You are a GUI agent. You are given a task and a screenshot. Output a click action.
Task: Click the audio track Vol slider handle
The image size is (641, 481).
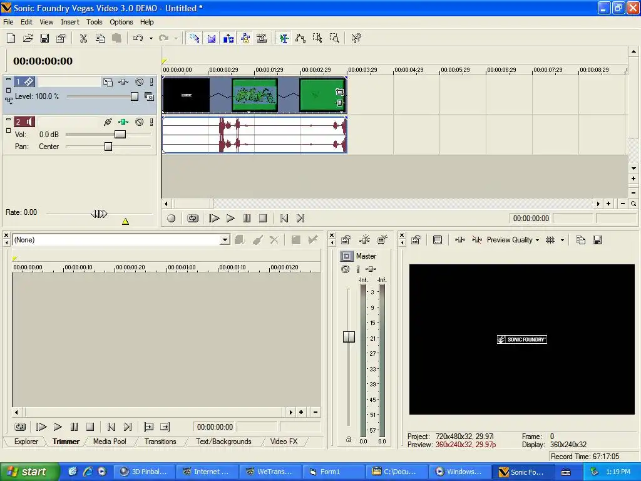120,135
